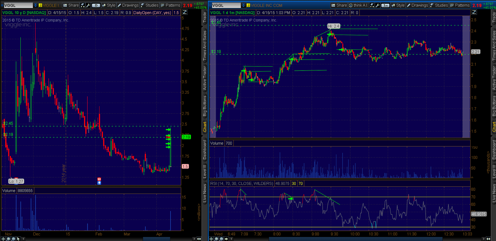This screenshot has height=241, width=496.
Task: Click the red phone event marker on left chart
Action: pyautogui.click(x=99, y=179)
